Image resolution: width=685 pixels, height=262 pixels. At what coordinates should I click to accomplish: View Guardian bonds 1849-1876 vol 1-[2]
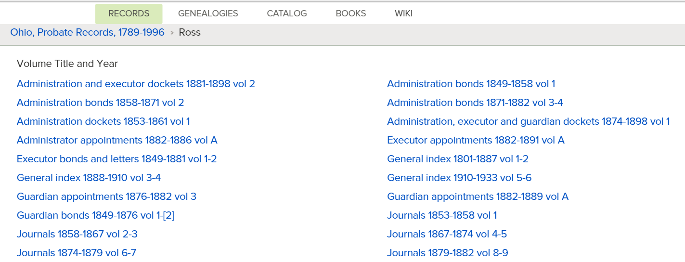coord(95,215)
